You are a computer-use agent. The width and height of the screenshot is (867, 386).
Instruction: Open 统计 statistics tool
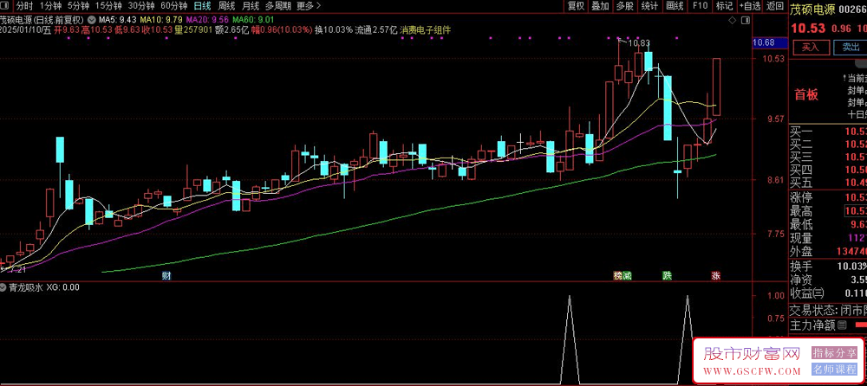[x=649, y=6]
